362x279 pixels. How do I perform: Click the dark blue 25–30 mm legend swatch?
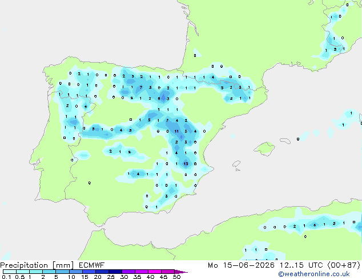click(x=115, y=272)
